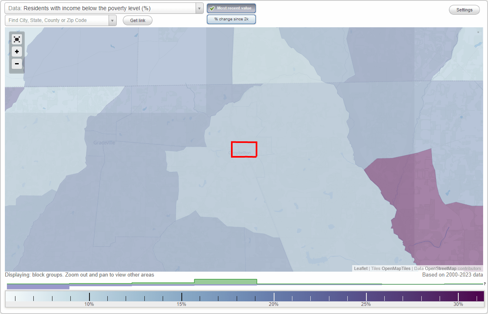Toggle the Most recent value display
Image resolution: width=488 pixels, height=314 pixels.
coord(231,8)
